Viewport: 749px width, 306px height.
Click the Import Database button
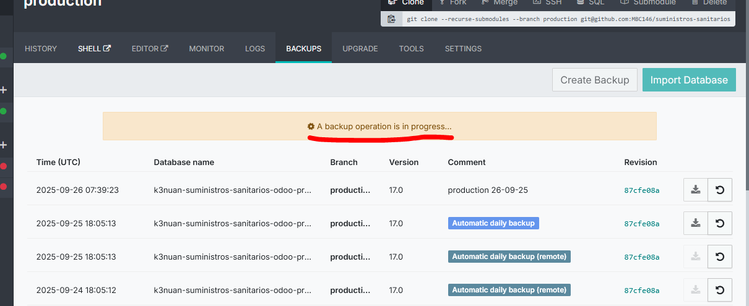[x=689, y=80]
